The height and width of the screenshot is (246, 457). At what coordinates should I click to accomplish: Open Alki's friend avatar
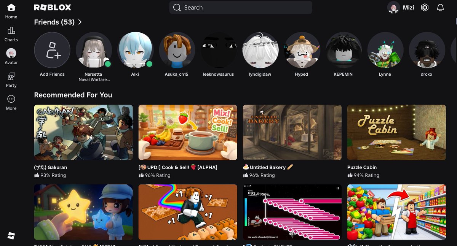[x=135, y=50]
